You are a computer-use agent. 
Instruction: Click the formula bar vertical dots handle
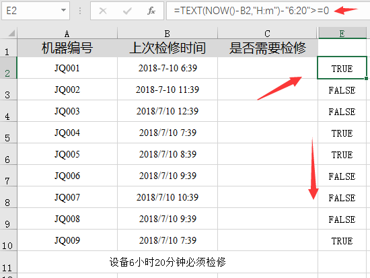[80, 11]
